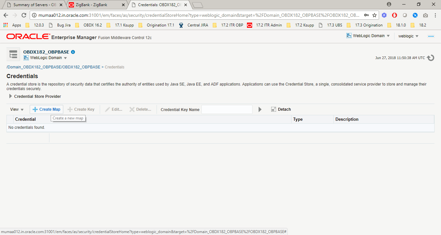Open the 17.3 Origination bookmark folder

pos(364,25)
